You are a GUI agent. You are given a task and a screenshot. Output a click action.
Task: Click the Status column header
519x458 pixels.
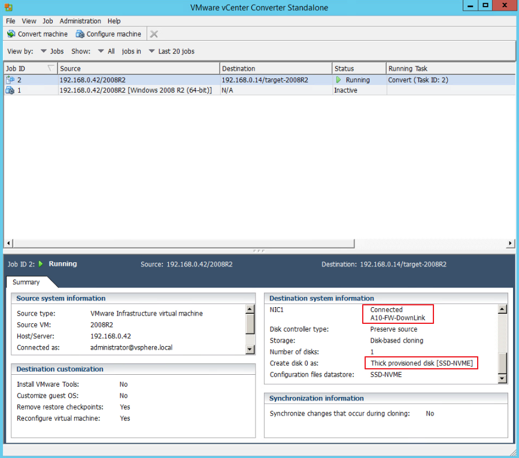(359, 68)
